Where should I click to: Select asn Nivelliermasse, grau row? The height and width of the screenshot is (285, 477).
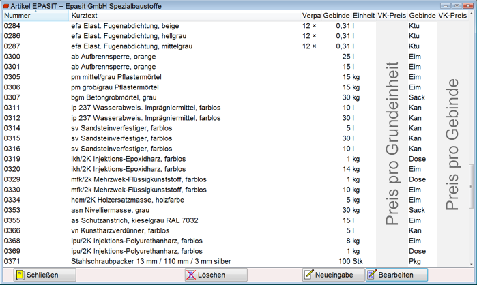click(x=235, y=210)
